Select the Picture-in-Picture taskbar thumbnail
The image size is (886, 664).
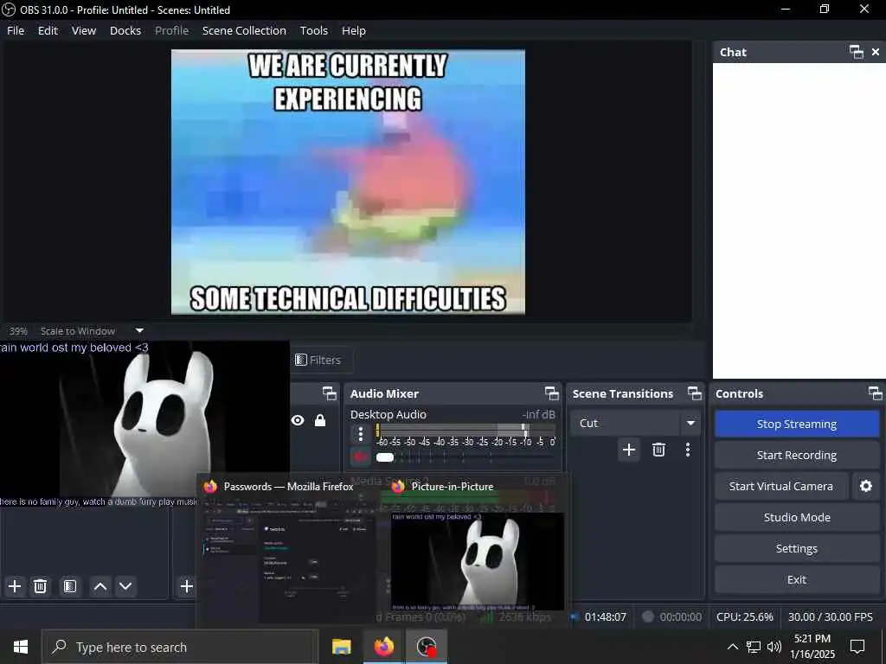tap(478, 551)
